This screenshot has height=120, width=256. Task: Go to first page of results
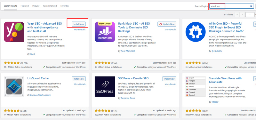(237, 14)
